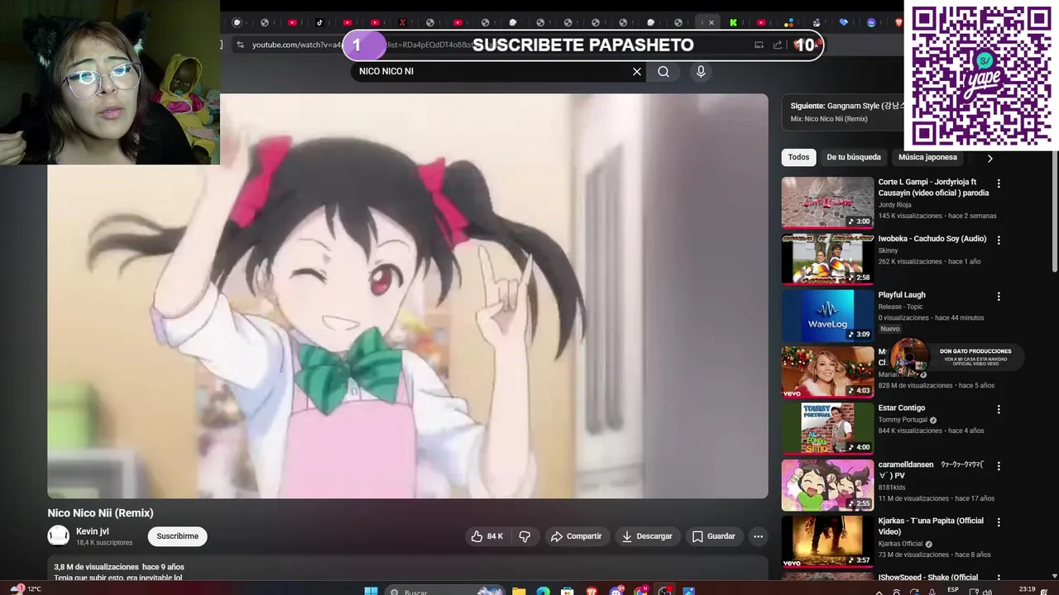Like the video with 84 K likes
This screenshot has width=1059, height=595.
(487, 536)
